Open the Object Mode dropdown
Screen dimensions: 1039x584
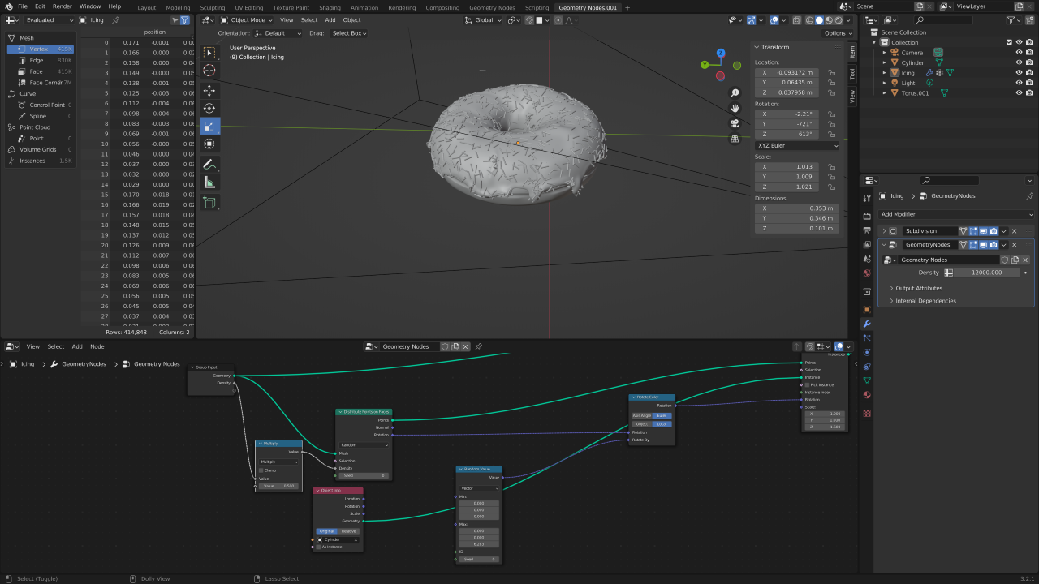247,20
